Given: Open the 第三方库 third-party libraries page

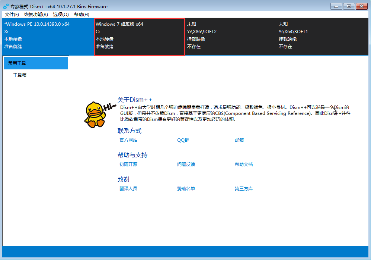Looking at the screenshot, I should point(244,188).
